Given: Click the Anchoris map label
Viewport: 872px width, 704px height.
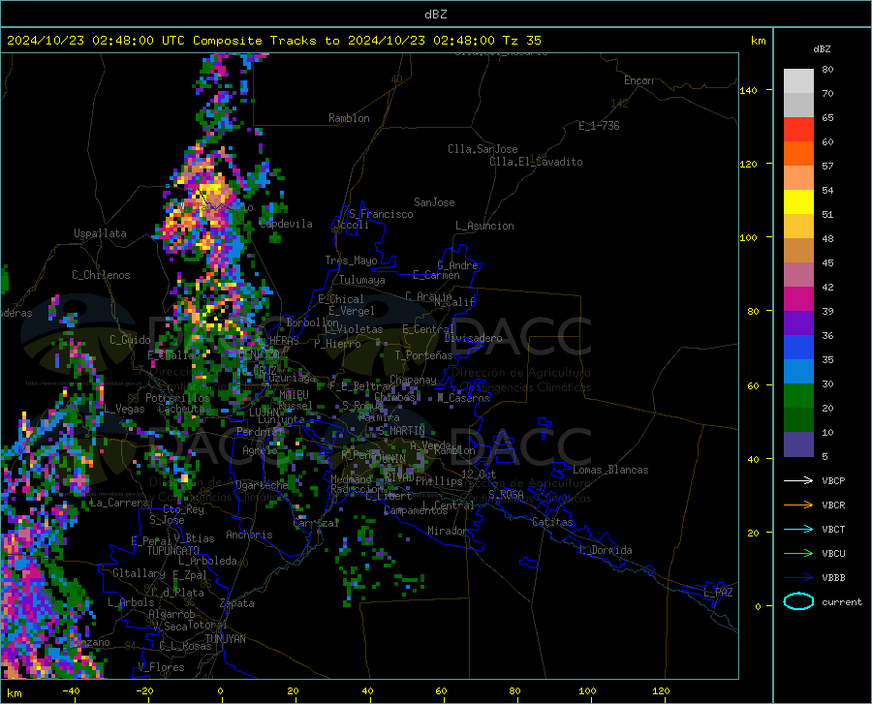Looking at the screenshot, I should point(249,536).
